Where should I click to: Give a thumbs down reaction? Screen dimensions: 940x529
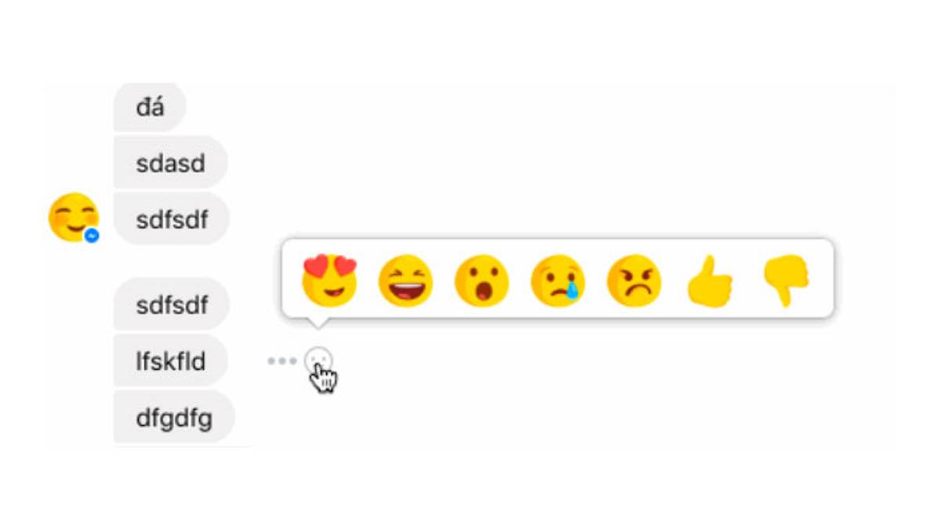tap(786, 280)
